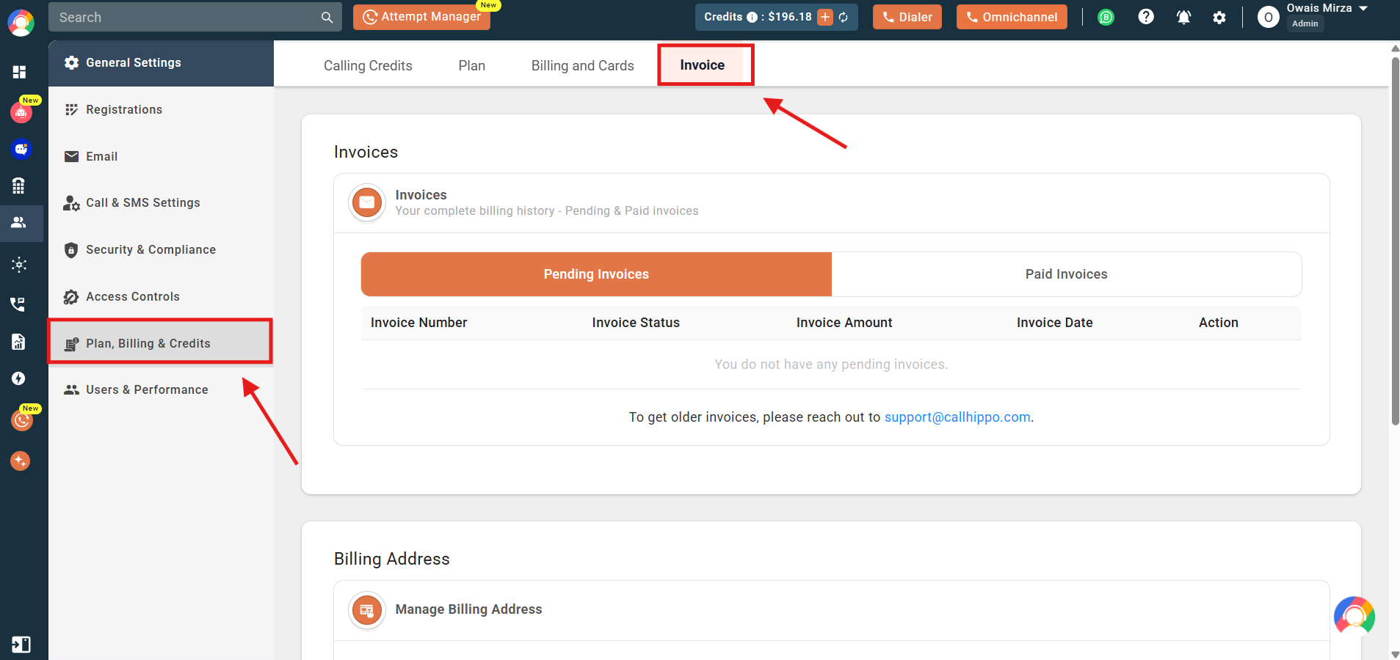Click the user avatar circle with O
This screenshot has height=660, width=1400.
coord(1268,18)
